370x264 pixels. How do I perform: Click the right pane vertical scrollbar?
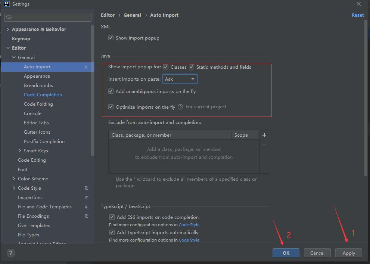tap(366, 98)
